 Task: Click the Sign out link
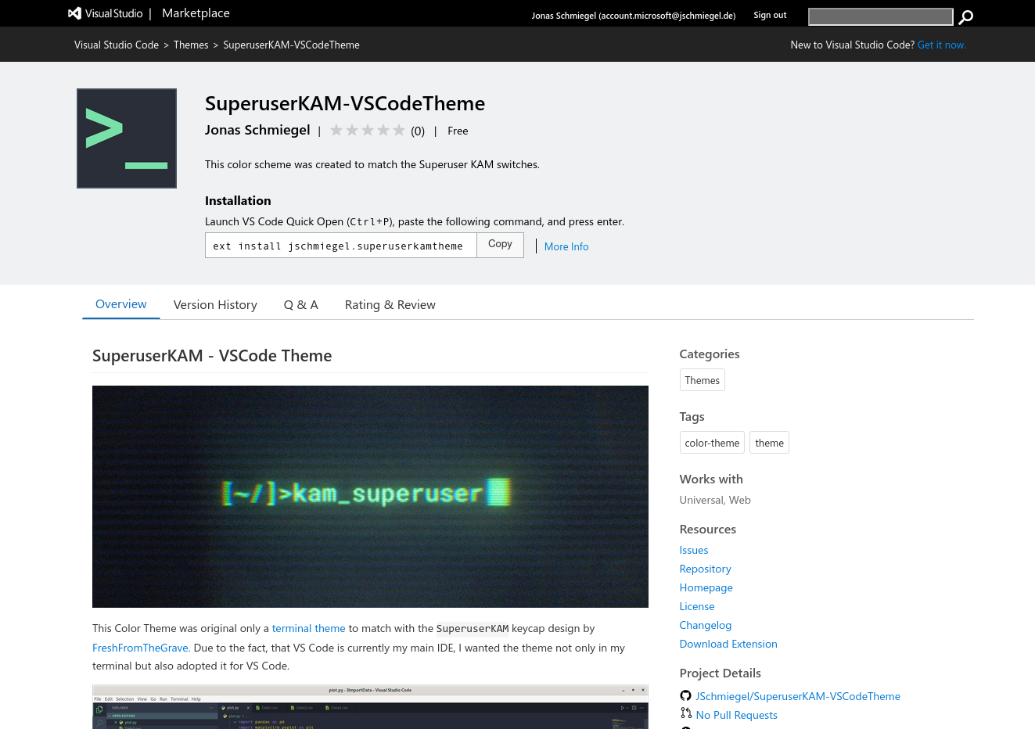point(770,15)
